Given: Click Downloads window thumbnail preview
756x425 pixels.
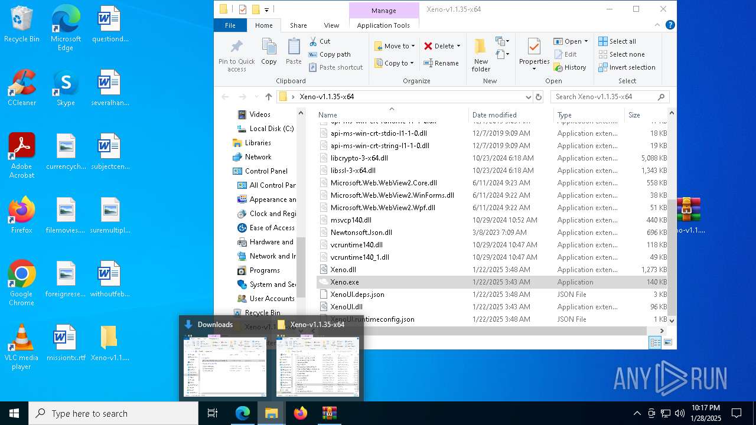Looking at the screenshot, I should 225,367.
